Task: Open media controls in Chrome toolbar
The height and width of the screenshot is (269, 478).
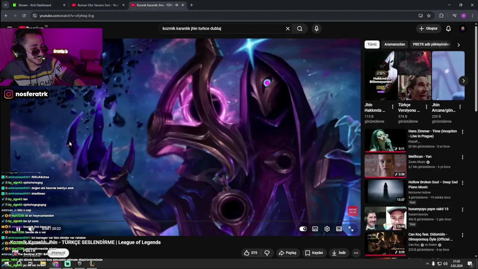Action: [x=454, y=16]
